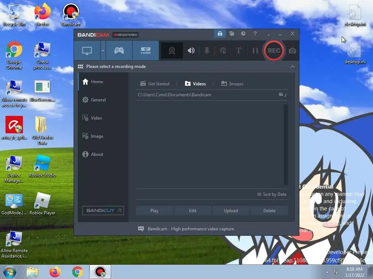Select Allow Remote Assistance desktop shortcut
Viewport: 373px width, 279px height.
click(x=14, y=244)
